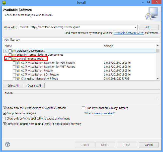Check the ACTF Visualization Feature checkbox
Image resolution: width=163 pixels, height=152 pixels.
[x=14, y=71]
